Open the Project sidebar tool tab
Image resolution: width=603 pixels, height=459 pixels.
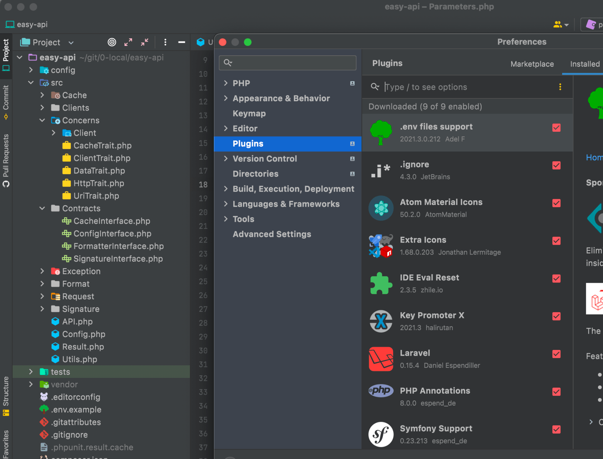(x=6, y=55)
